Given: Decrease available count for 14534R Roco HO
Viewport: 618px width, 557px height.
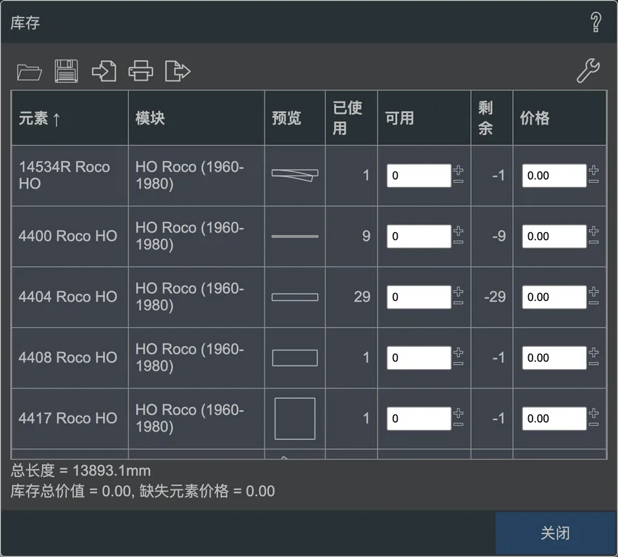Looking at the screenshot, I should click(x=458, y=181).
